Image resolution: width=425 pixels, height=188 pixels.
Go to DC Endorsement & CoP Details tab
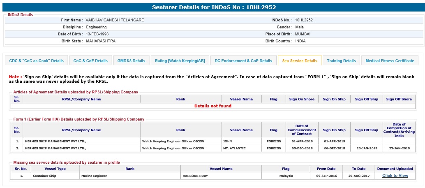point(243,61)
